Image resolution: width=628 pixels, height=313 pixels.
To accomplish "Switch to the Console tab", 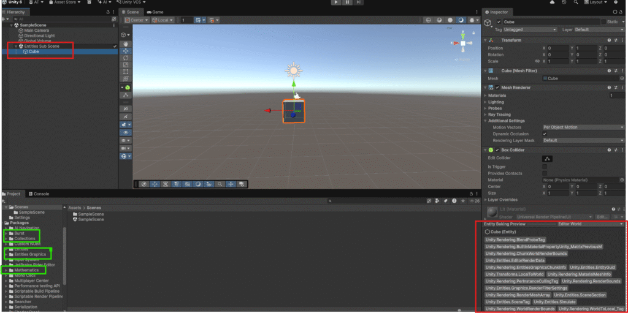I will [39, 194].
